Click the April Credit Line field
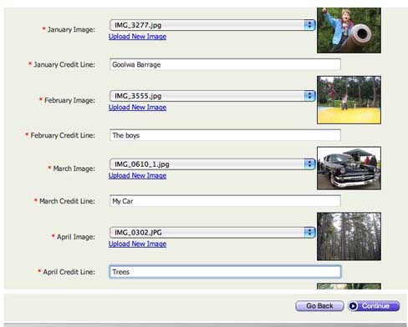This screenshot has height=327, width=408. click(x=225, y=272)
